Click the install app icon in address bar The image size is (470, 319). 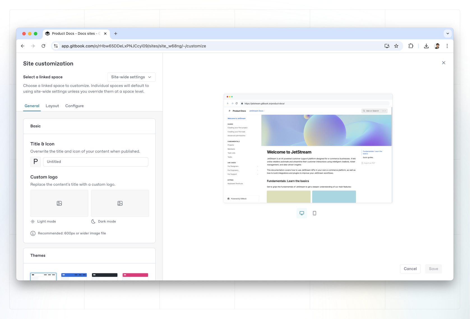(387, 46)
